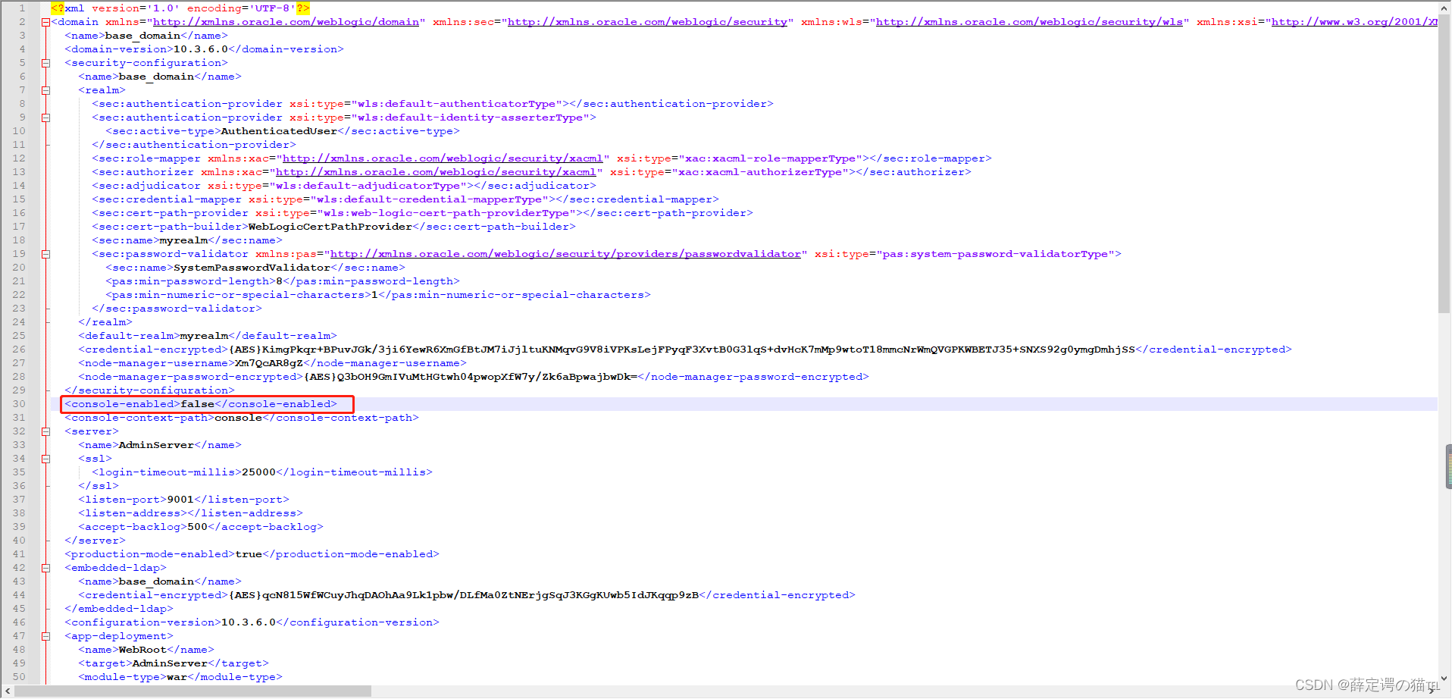Click line number 30 in the margin

(19, 404)
